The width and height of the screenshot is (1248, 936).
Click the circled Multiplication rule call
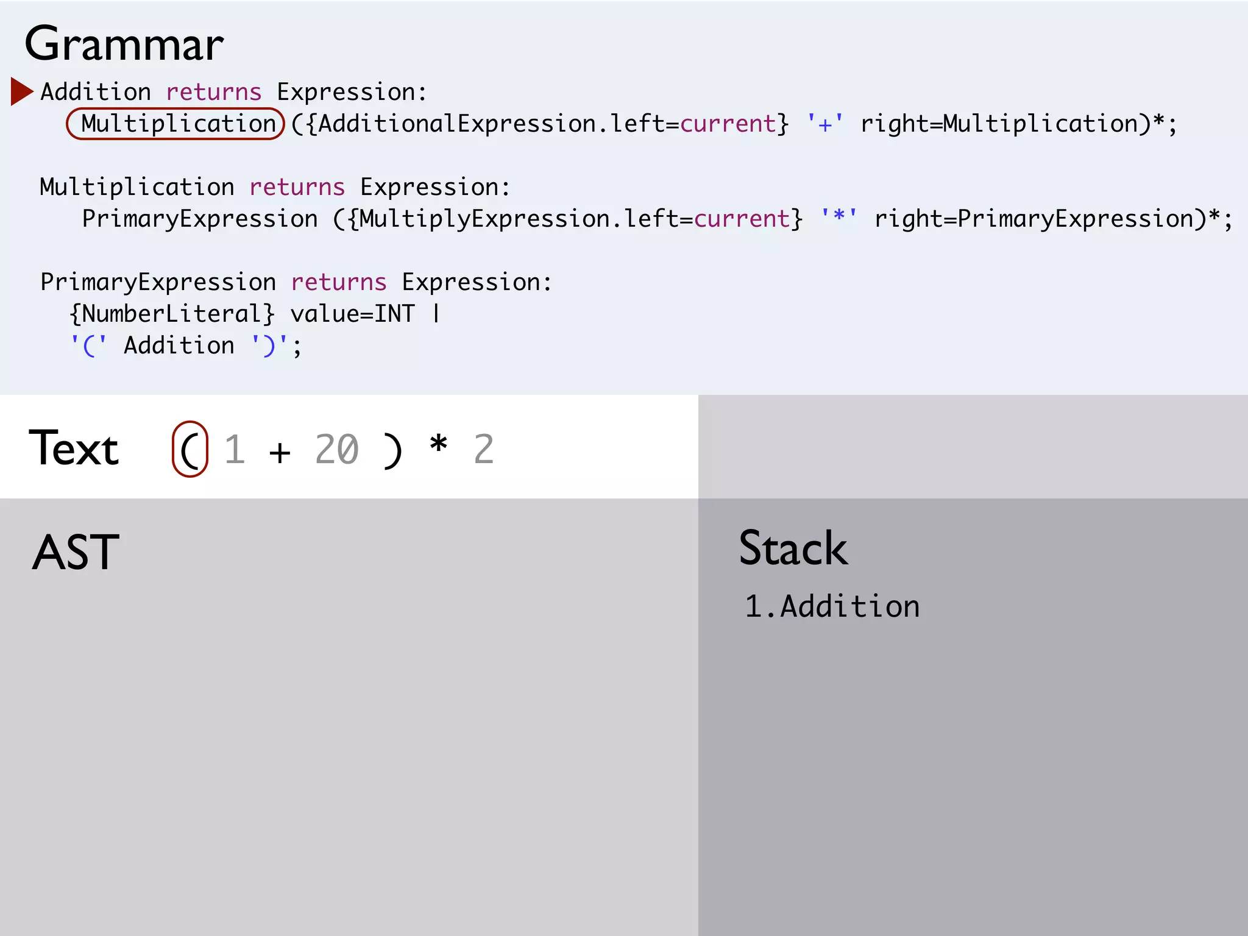point(176,124)
